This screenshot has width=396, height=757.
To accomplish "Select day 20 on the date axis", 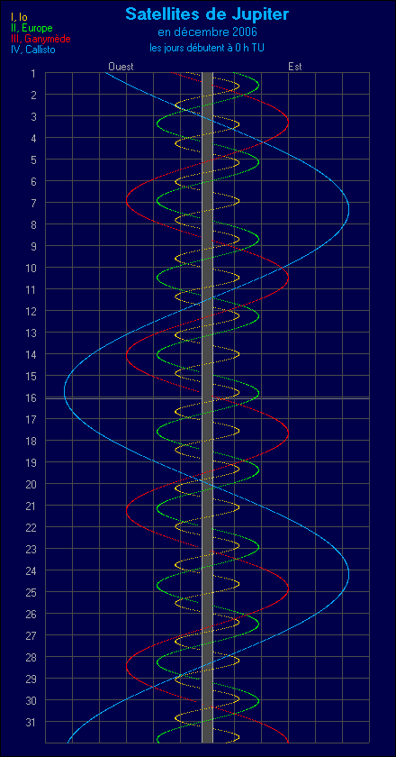I will coord(31,484).
